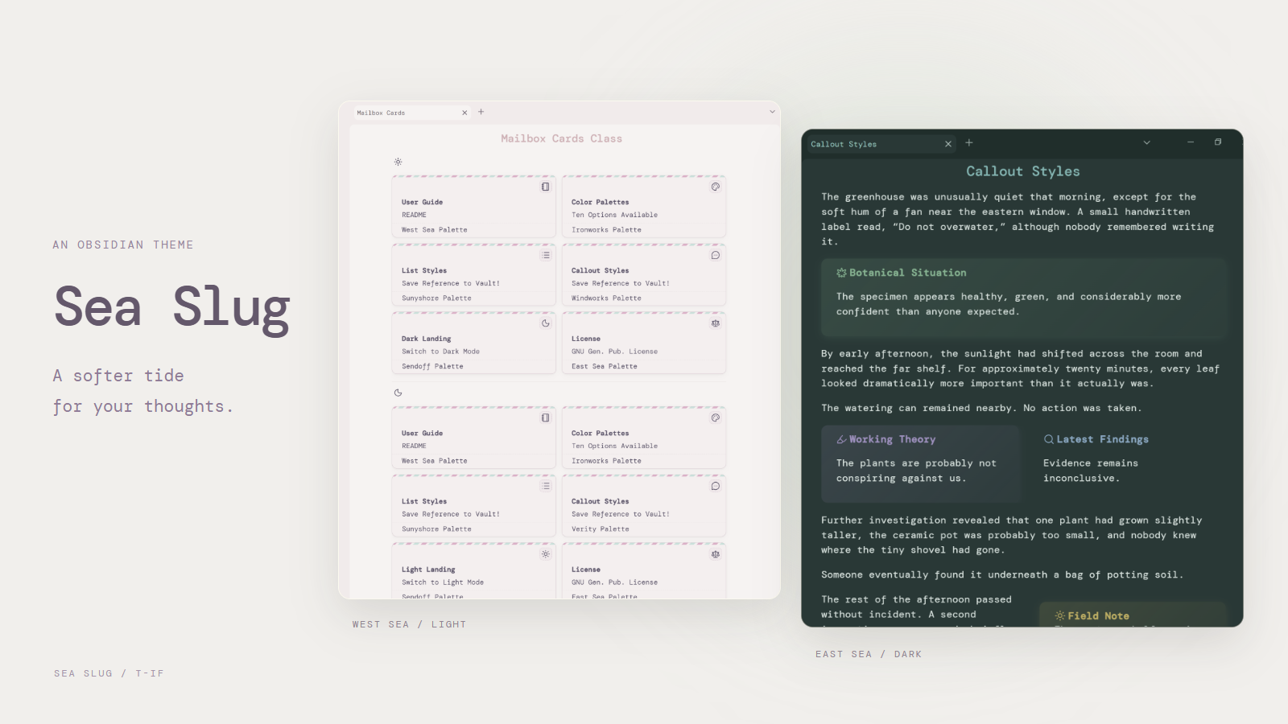Screen dimensions: 1288x724
Task: Click the pen icon beside Working Theory
Action: (841, 439)
